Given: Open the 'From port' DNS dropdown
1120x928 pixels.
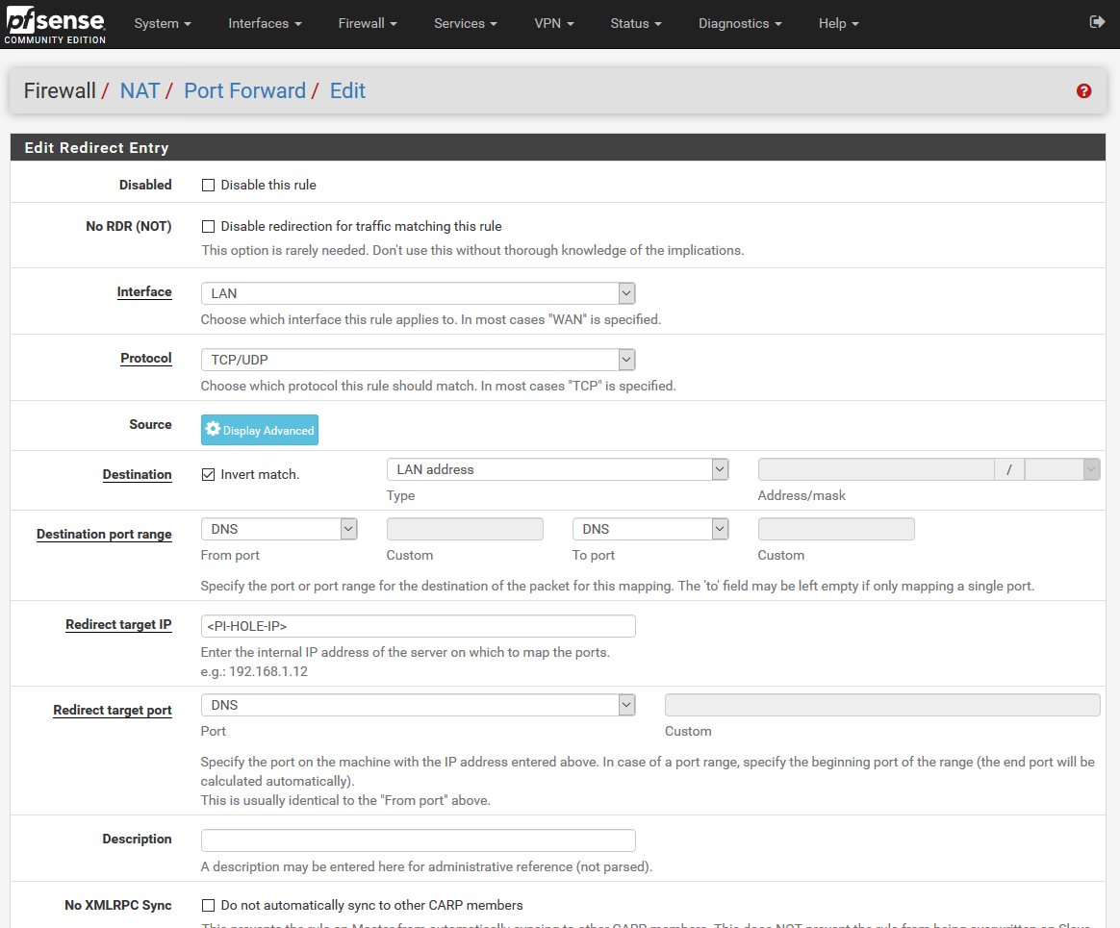Looking at the screenshot, I should [279, 529].
